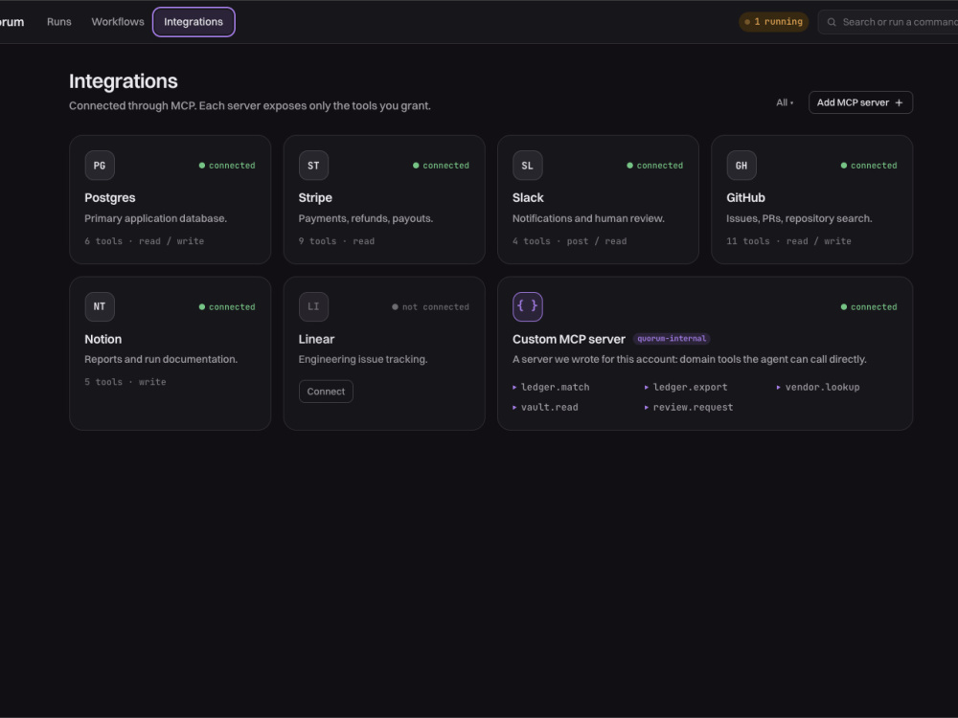Click the Integrations page heading
The height and width of the screenshot is (718, 958).
124,81
